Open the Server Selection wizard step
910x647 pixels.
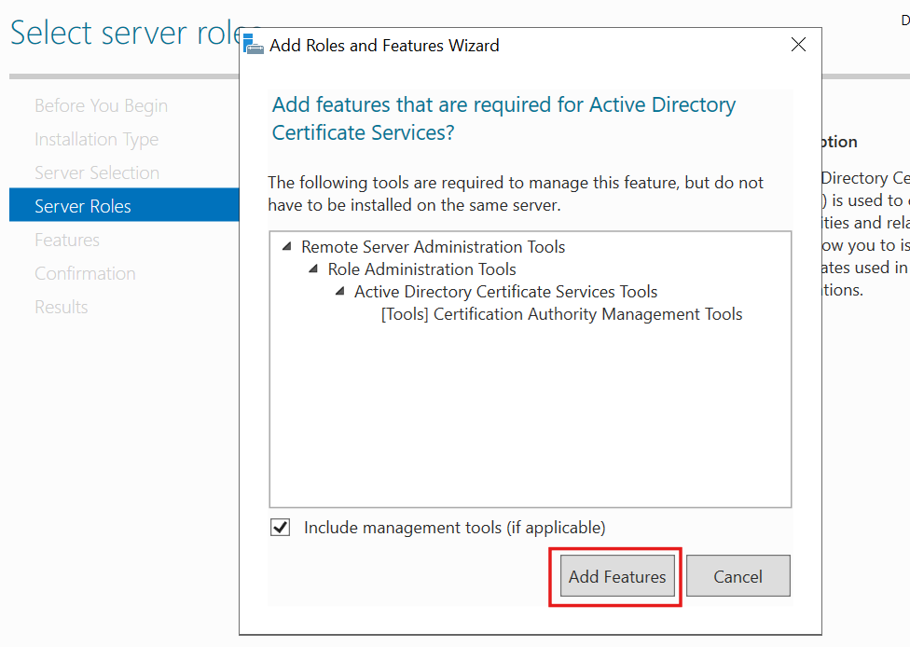pyautogui.click(x=97, y=172)
